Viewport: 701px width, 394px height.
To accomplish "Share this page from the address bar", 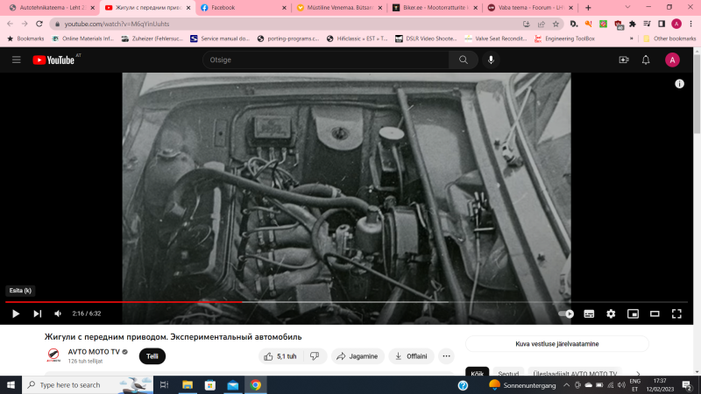I will coord(541,25).
